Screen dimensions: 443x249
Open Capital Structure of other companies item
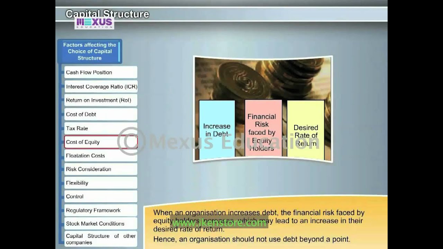tap(101, 239)
